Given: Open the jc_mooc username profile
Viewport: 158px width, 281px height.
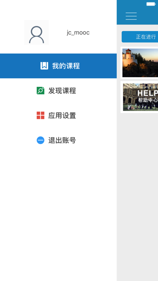Looking at the screenshot, I should pyautogui.click(x=78, y=33).
